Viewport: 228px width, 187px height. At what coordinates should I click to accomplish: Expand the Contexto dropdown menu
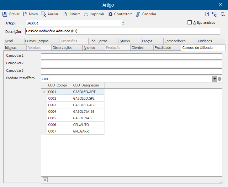(x=120, y=14)
